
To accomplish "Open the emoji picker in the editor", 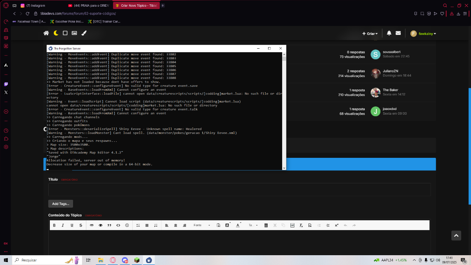I will coord(127,225).
